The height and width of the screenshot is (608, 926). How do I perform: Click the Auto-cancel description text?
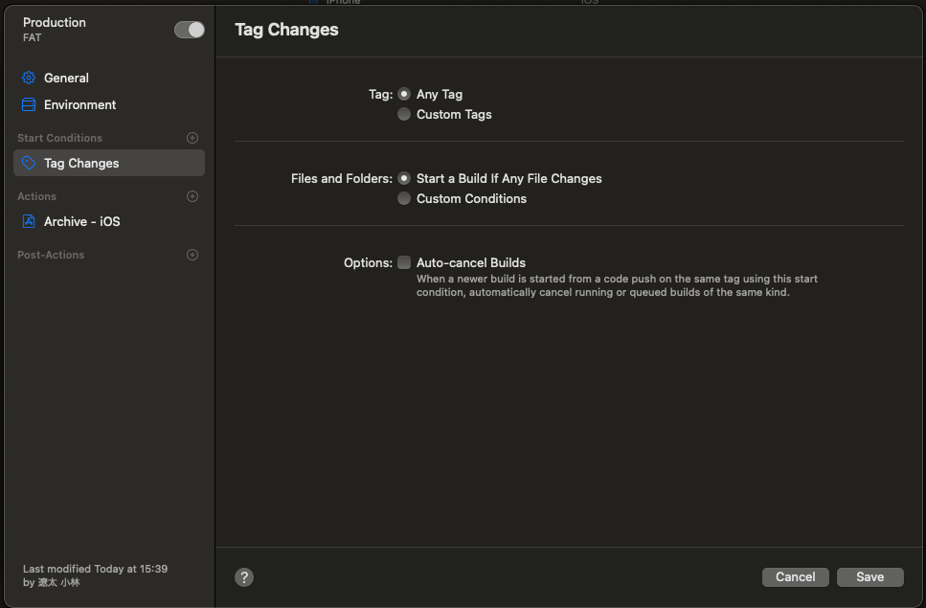click(x=617, y=285)
